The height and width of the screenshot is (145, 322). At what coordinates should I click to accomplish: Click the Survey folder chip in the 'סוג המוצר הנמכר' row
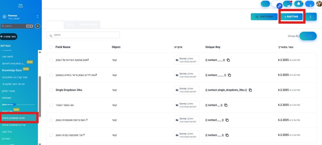(x=186, y=105)
